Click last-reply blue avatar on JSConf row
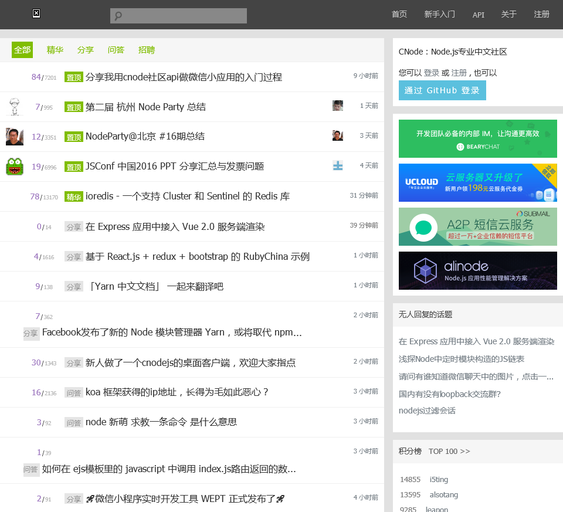 [338, 165]
